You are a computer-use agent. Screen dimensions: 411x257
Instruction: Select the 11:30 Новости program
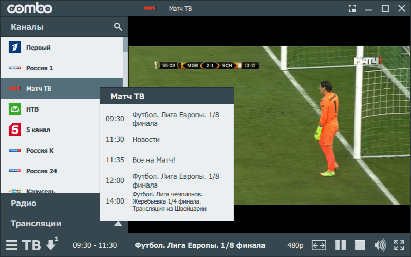point(166,139)
